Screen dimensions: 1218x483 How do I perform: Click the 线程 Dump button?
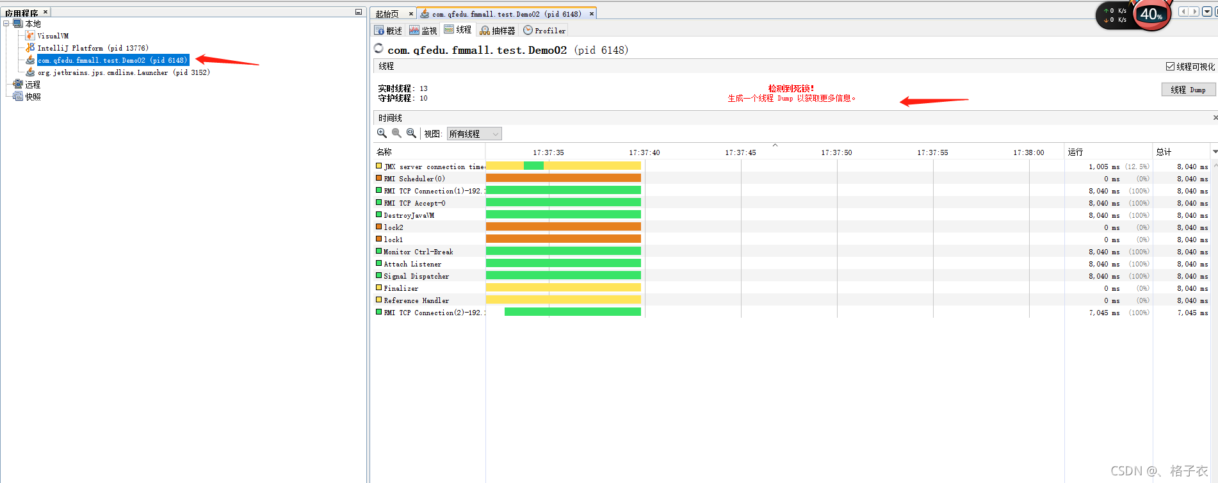[x=1188, y=90]
